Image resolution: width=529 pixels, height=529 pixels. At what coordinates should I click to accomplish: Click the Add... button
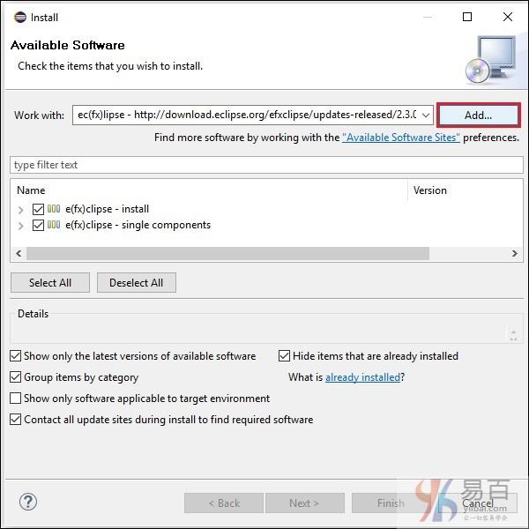click(479, 115)
